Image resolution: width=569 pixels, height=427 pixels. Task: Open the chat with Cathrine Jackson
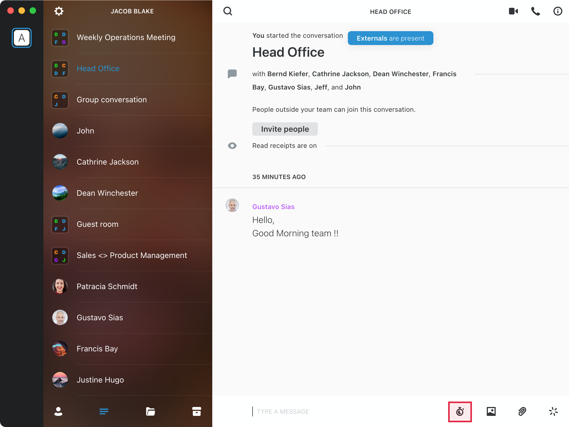click(x=128, y=162)
